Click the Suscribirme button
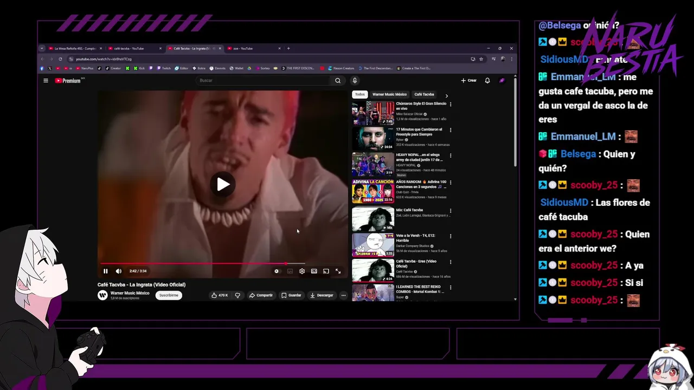Screen dimensions: 694x390 coord(169,295)
